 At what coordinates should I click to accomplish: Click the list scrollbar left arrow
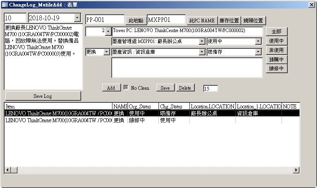8,170
